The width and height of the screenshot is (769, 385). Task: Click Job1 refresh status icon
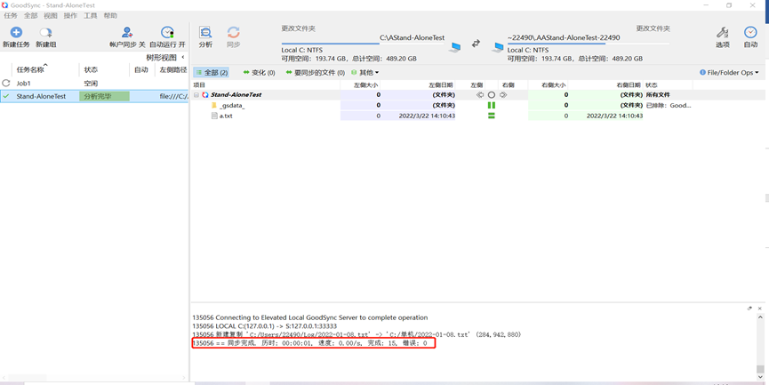pos(6,84)
